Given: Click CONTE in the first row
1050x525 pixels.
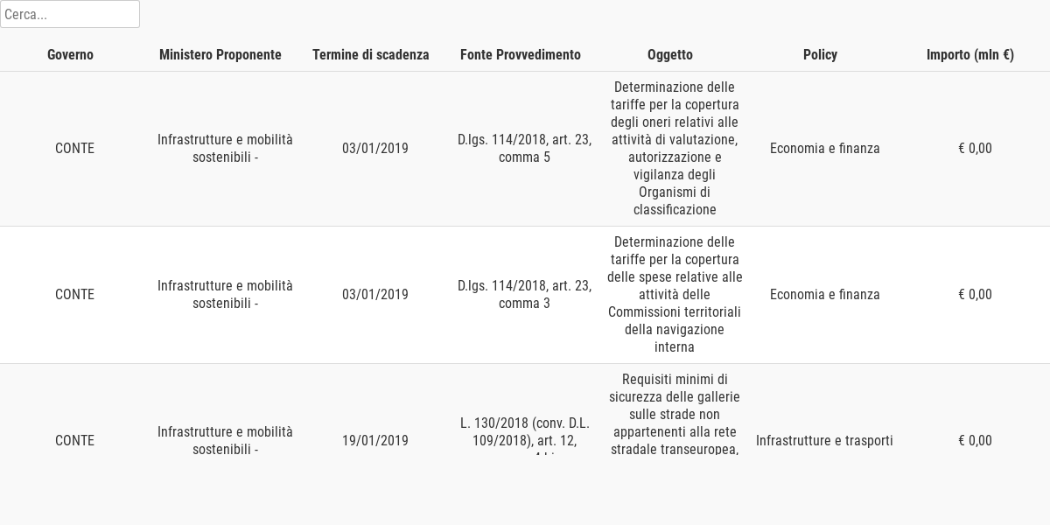Looking at the screenshot, I should point(74,149).
